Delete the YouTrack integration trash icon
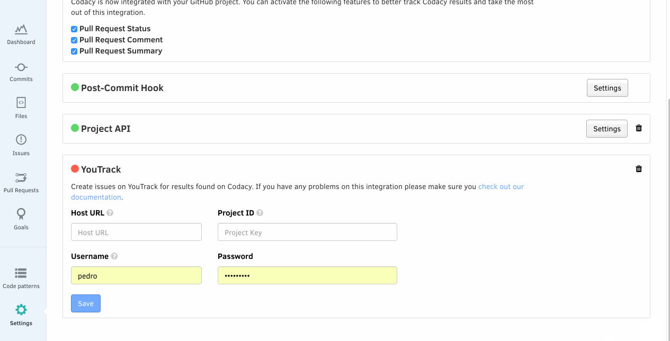 coord(639,169)
